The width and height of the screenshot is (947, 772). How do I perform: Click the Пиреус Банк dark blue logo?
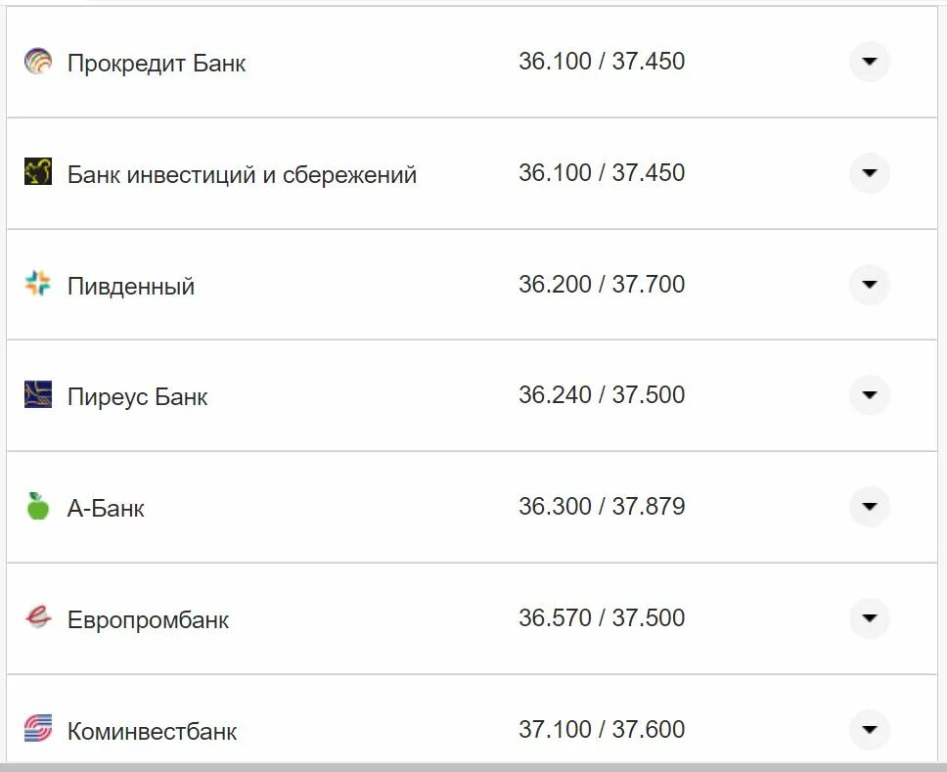(x=37, y=394)
